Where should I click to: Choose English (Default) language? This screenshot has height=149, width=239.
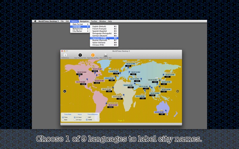(104, 27)
